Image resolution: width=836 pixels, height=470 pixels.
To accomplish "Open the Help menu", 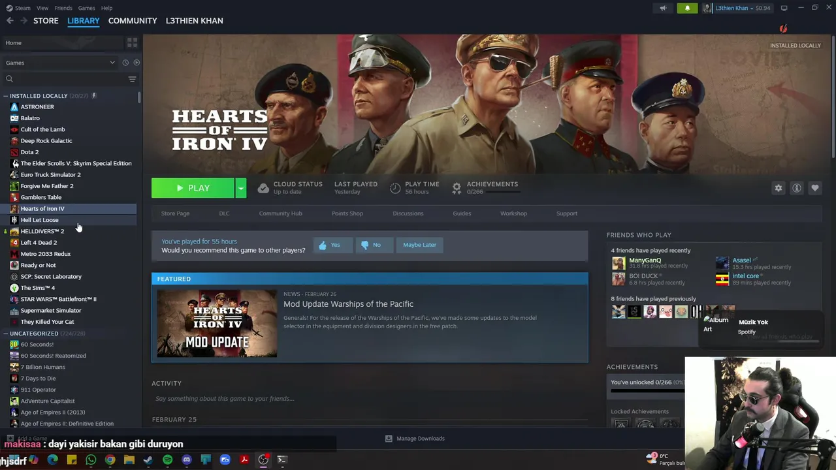I will [106, 8].
